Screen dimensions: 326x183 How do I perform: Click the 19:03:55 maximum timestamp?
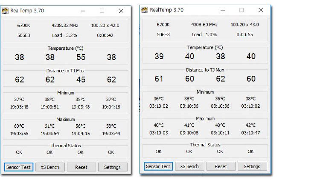[19, 134]
